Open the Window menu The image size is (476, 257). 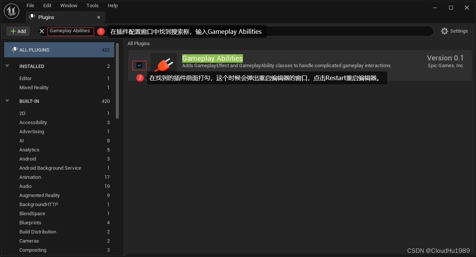(x=69, y=5)
